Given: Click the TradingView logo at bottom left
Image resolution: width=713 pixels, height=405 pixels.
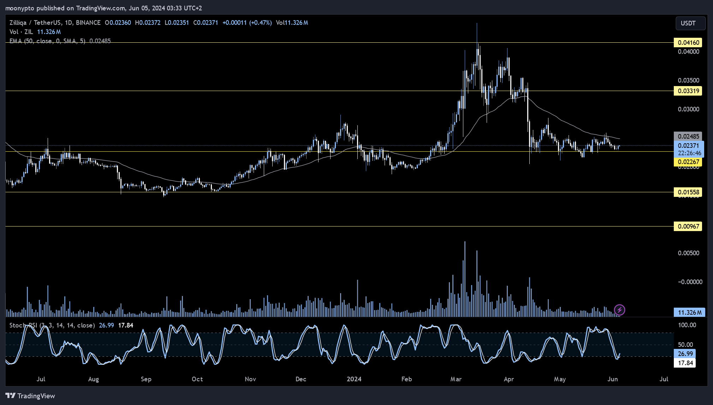Looking at the screenshot, I should coord(30,396).
